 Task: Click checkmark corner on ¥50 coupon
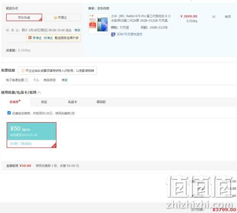click(x=54, y=145)
